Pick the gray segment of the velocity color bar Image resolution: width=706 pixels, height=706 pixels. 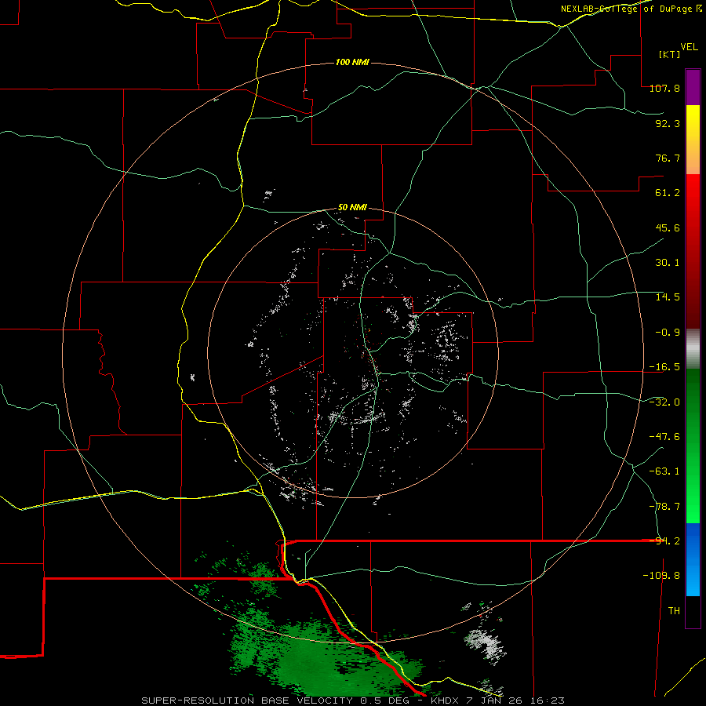click(x=693, y=349)
